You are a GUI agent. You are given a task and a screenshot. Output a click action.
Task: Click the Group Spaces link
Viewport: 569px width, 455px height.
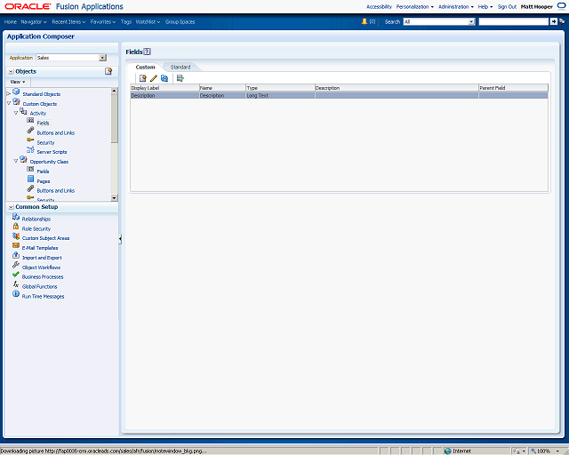(180, 21)
